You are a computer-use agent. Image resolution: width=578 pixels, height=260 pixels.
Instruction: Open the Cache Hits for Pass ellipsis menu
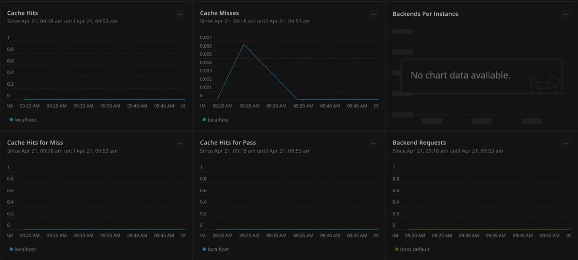pyautogui.click(x=373, y=143)
